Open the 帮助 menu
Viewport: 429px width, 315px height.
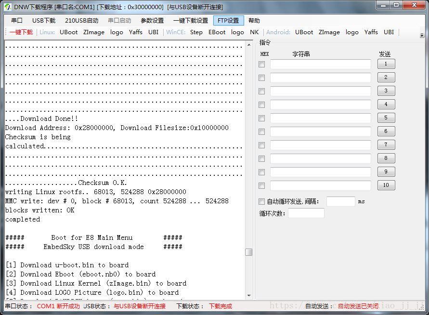tap(254, 21)
